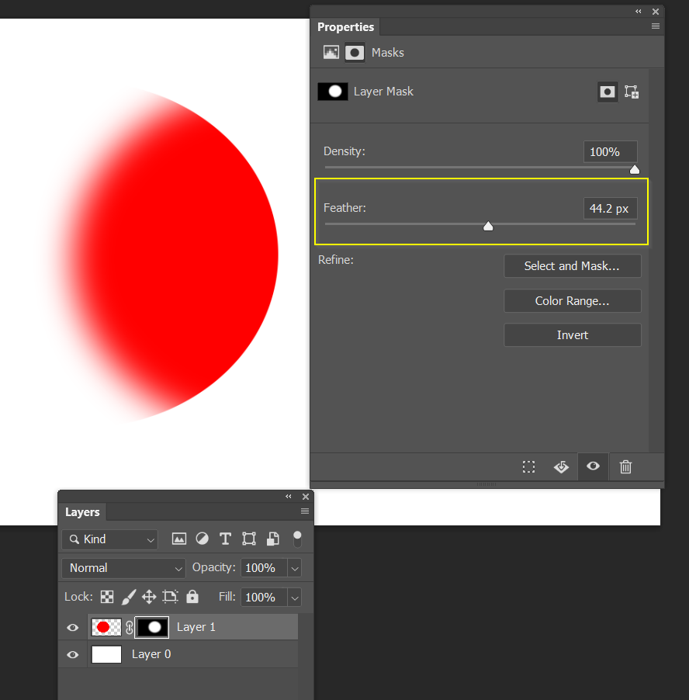Filter layers by adjustment layers icon
689x700 pixels.
click(202, 539)
